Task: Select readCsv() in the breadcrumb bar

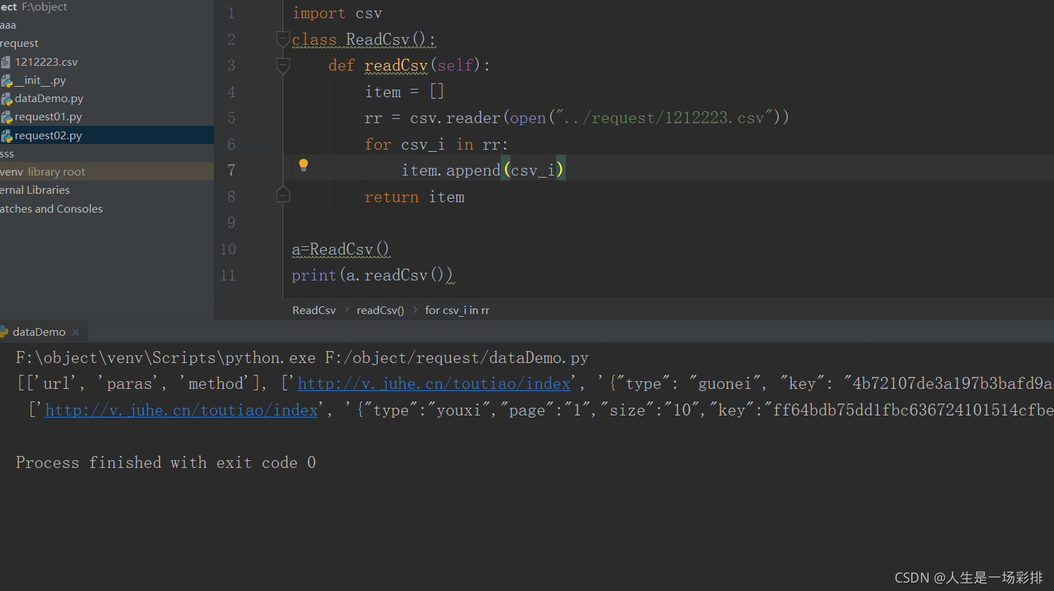Action: pos(380,311)
